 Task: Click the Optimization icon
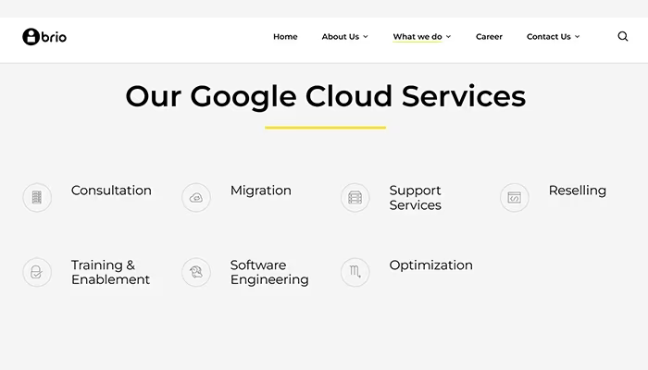point(355,272)
